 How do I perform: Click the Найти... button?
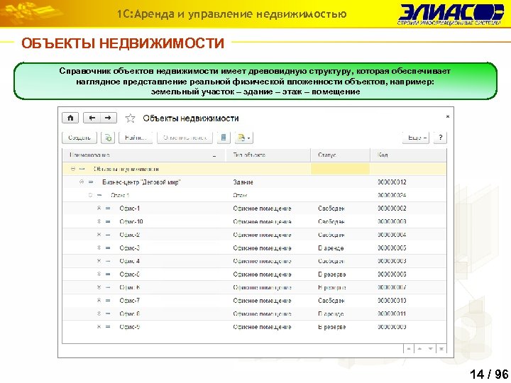point(136,138)
